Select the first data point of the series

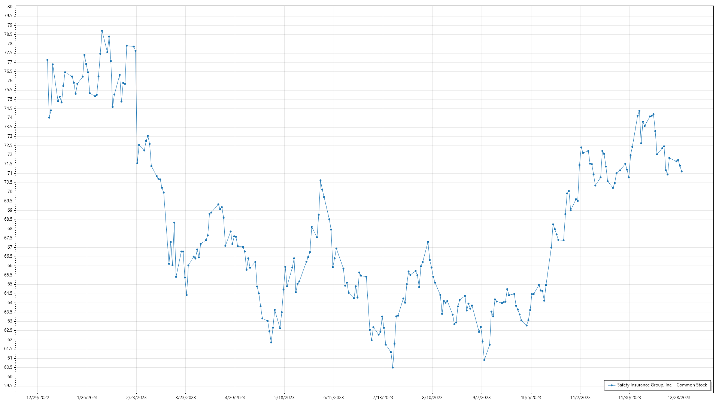point(47,60)
